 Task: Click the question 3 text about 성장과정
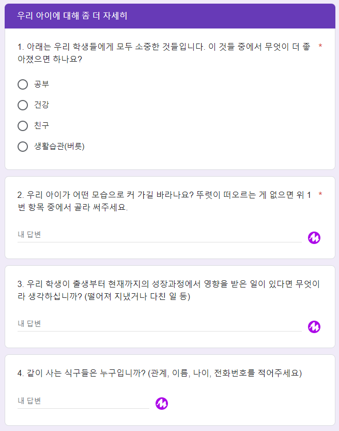(x=168, y=290)
